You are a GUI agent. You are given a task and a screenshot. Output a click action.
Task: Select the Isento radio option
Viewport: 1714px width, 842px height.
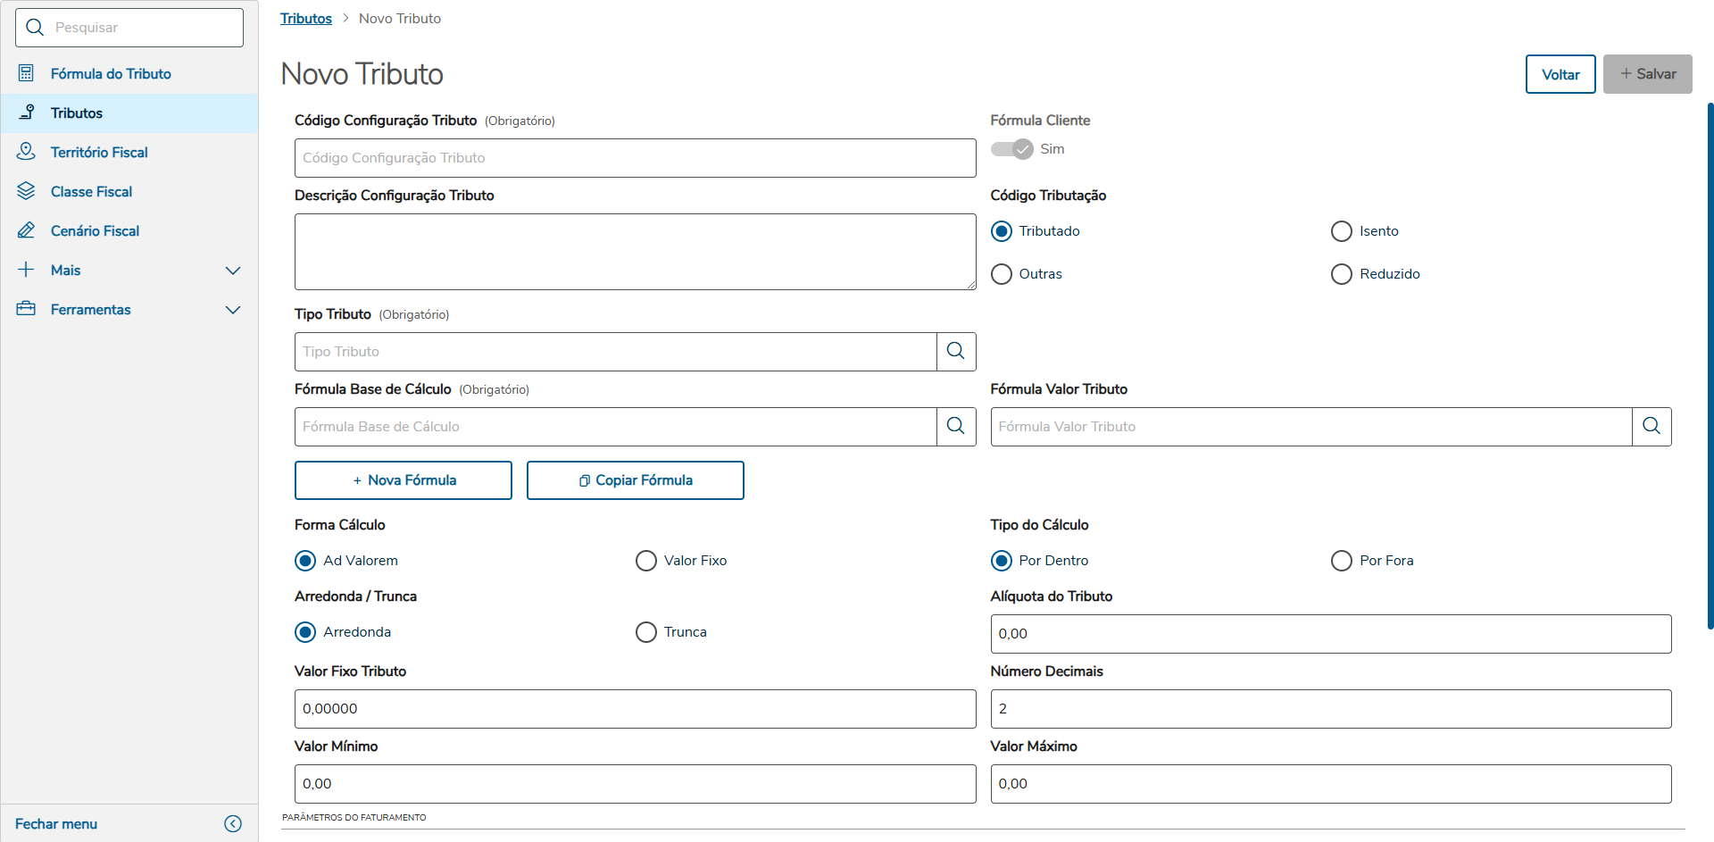tap(1341, 231)
